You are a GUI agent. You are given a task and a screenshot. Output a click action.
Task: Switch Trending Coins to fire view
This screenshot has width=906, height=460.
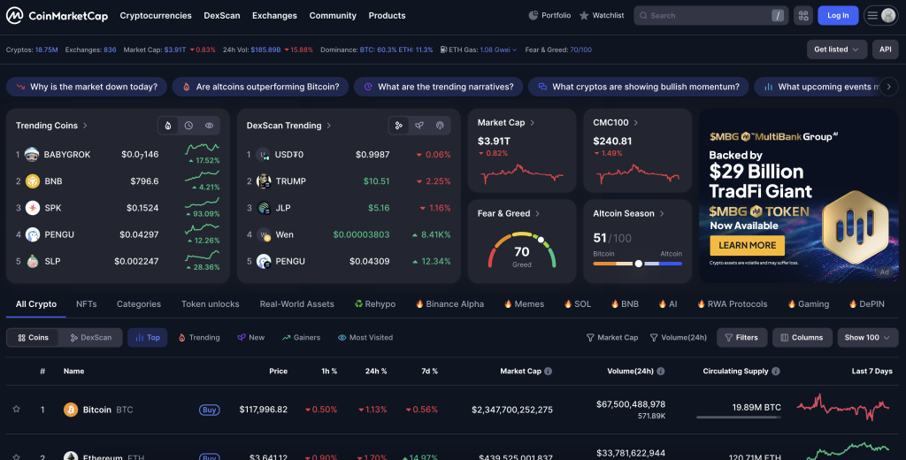168,126
